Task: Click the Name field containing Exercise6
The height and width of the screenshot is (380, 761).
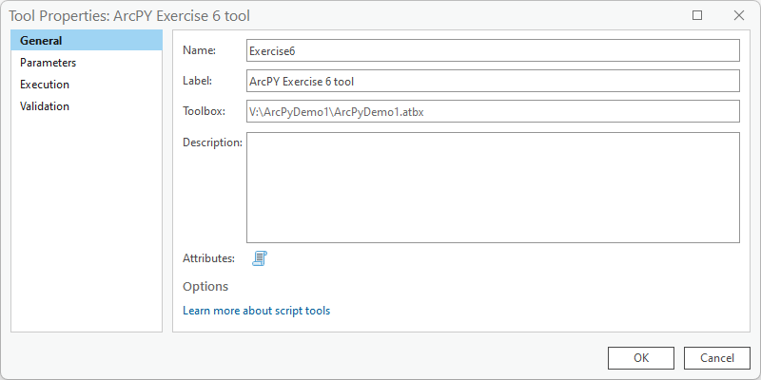Action: 492,50
